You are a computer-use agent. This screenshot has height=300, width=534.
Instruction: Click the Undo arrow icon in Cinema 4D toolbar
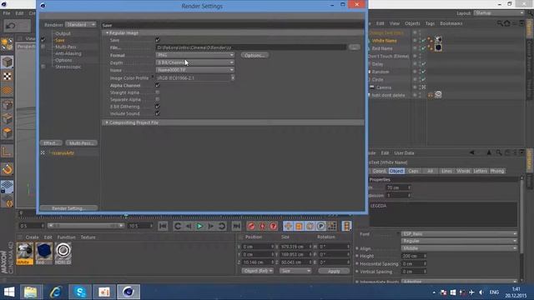11,26
